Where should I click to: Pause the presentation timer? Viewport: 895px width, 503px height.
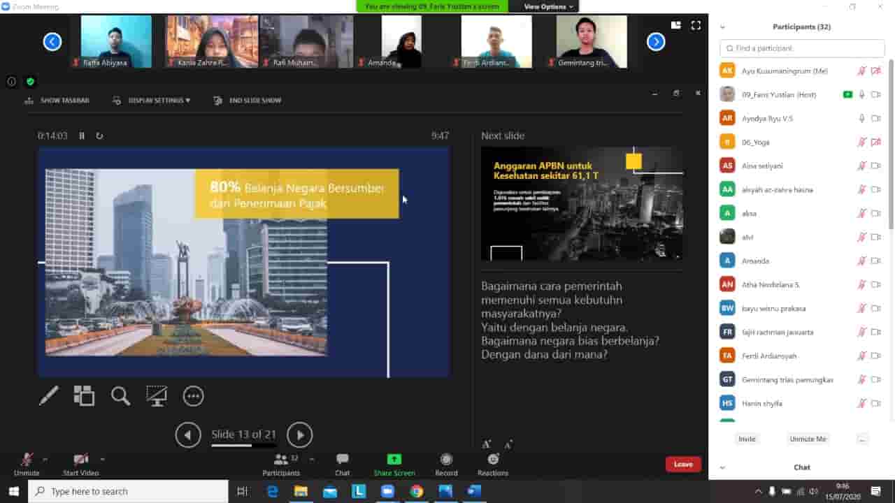82,136
